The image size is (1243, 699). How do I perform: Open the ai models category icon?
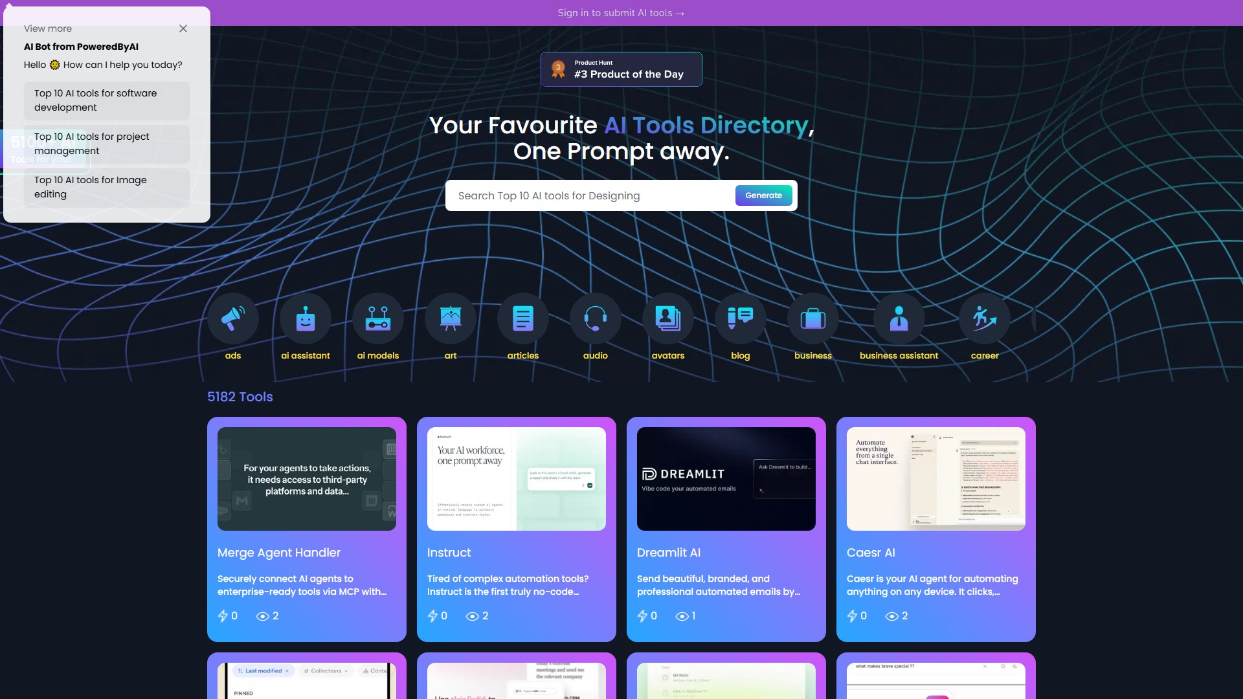(x=378, y=318)
